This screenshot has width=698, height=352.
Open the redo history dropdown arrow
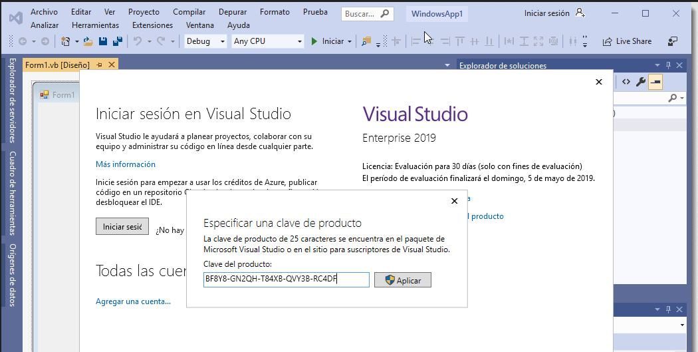pos(172,41)
